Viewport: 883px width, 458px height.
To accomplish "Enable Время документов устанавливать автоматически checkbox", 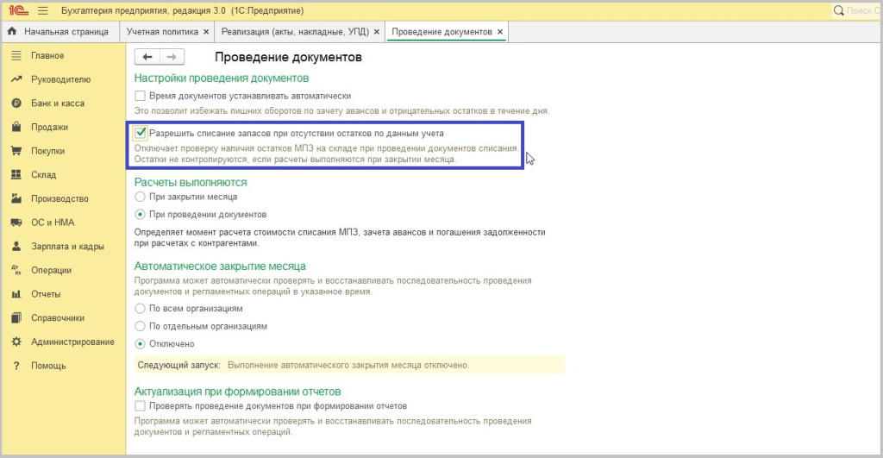I will (141, 96).
